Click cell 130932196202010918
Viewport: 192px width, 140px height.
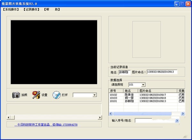point(153,98)
